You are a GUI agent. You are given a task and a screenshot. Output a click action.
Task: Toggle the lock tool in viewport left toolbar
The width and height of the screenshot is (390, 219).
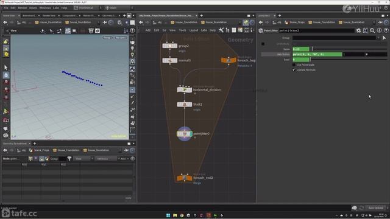coord(6,75)
